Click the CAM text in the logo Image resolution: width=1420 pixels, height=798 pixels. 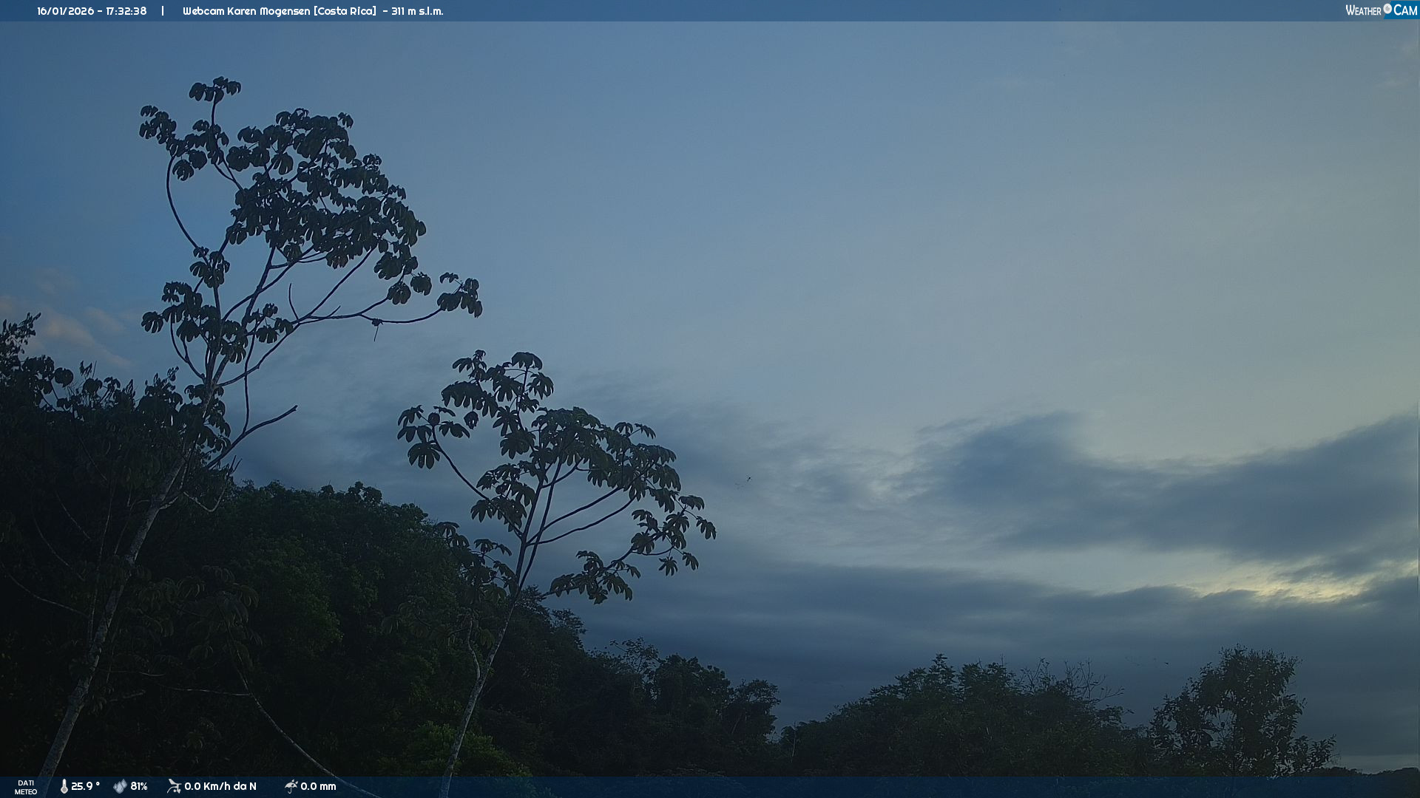pos(1405,10)
